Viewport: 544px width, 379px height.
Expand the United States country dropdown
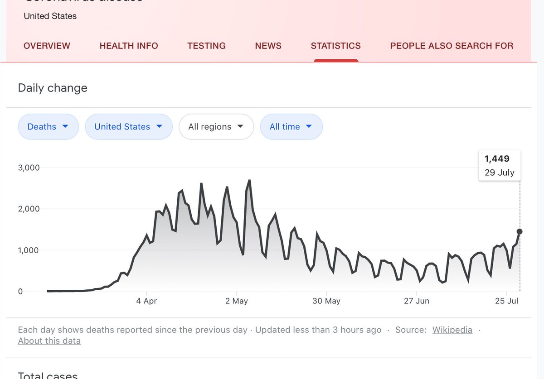[x=129, y=127]
